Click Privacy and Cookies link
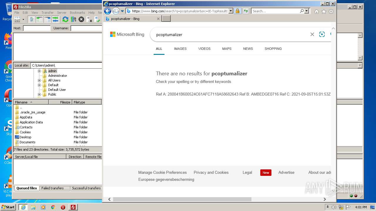The image size is (376, 211). pyautogui.click(x=211, y=172)
